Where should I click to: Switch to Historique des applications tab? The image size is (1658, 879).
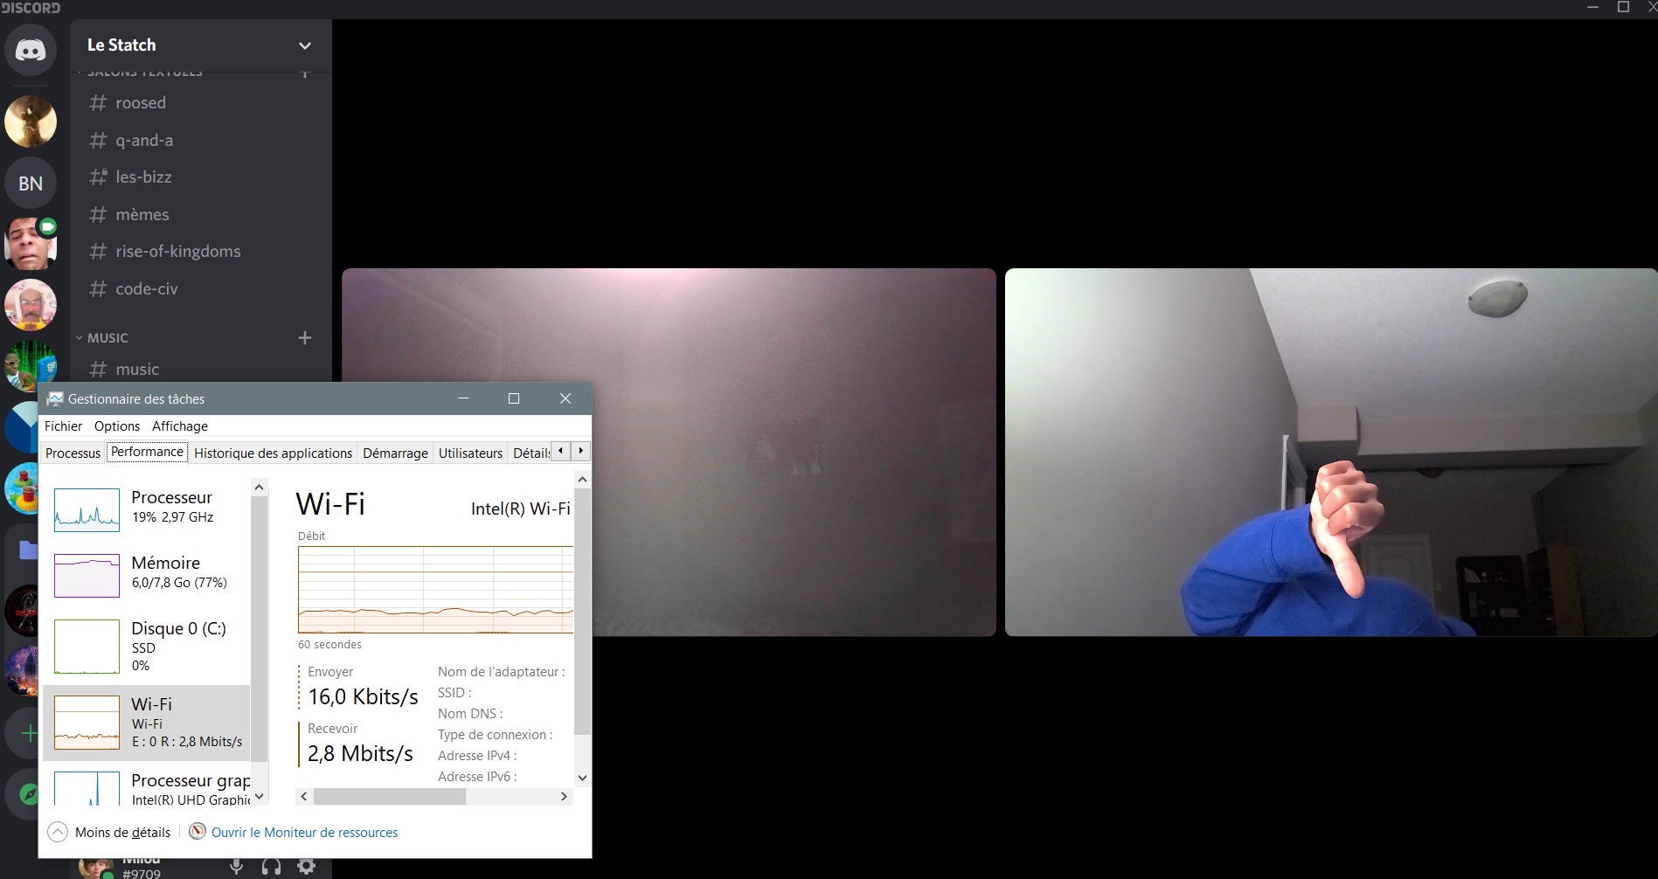click(x=273, y=453)
